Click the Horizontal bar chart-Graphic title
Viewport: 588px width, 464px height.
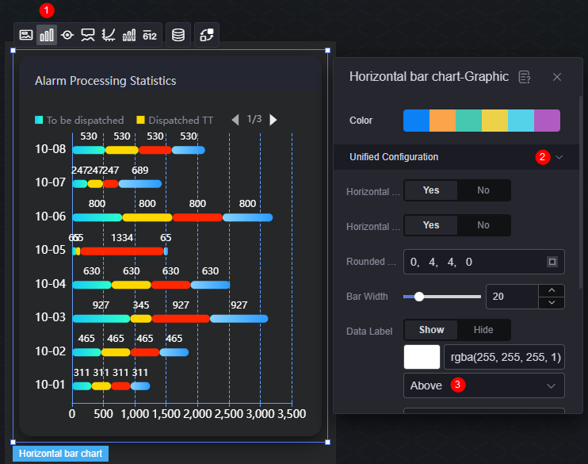[429, 77]
